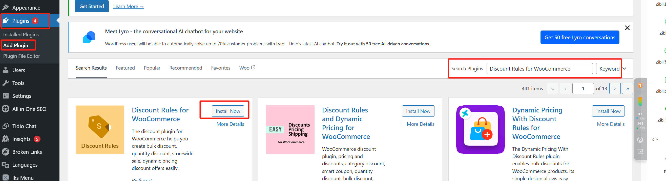Open Plugin File Editor submenu item
The image size is (666, 181).
tap(22, 56)
